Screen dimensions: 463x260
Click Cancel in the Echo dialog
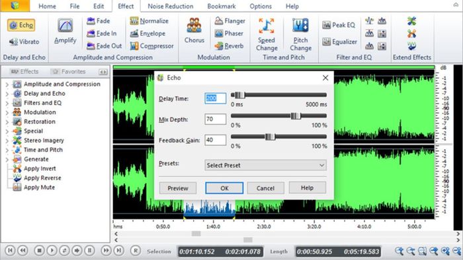265,188
